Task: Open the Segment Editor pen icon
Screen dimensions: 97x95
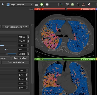Action: (89, 5)
